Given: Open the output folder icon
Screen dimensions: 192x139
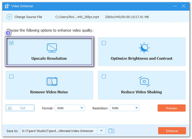Looking at the screenshot, I should click(x=111, y=131).
